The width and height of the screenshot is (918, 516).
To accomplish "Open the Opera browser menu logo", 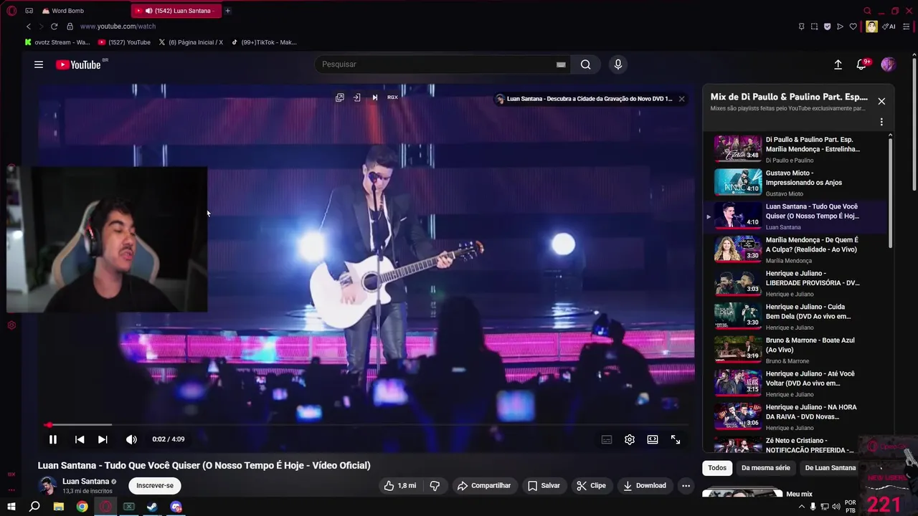I will pos(11,11).
